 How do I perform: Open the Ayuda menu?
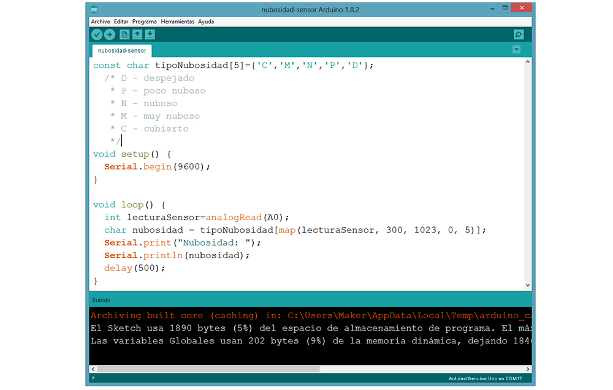click(206, 21)
